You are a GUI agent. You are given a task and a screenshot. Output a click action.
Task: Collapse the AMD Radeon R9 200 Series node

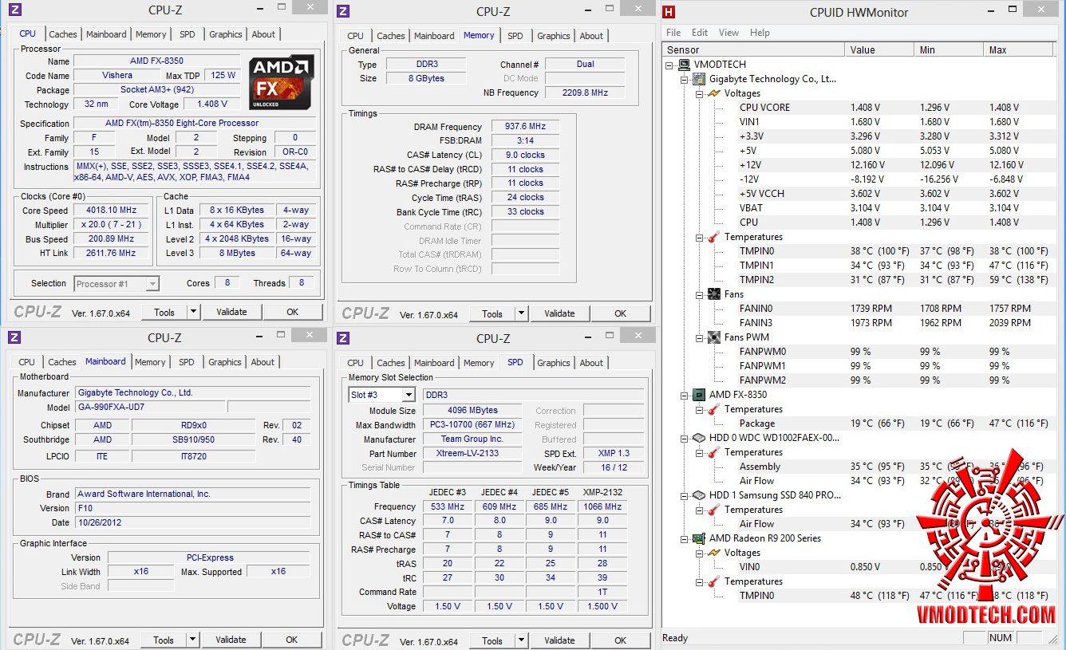pyautogui.click(x=685, y=538)
